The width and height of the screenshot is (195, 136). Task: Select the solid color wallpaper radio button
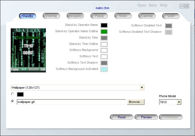pyautogui.click(x=12, y=94)
